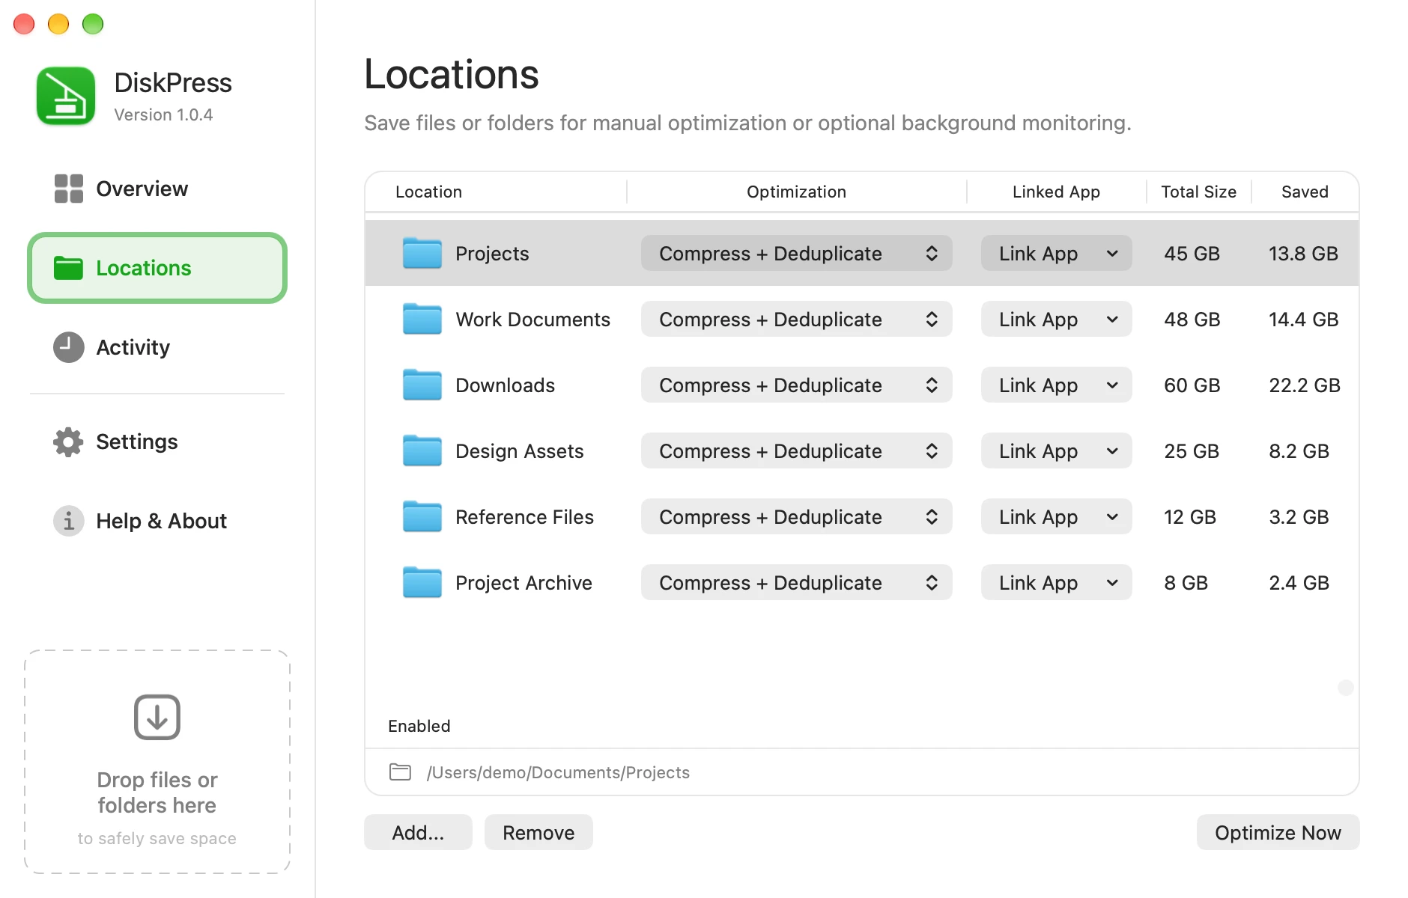The image size is (1408, 898).
Task: Open optimization dropdown for Downloads
Action: tap(796, 385)
